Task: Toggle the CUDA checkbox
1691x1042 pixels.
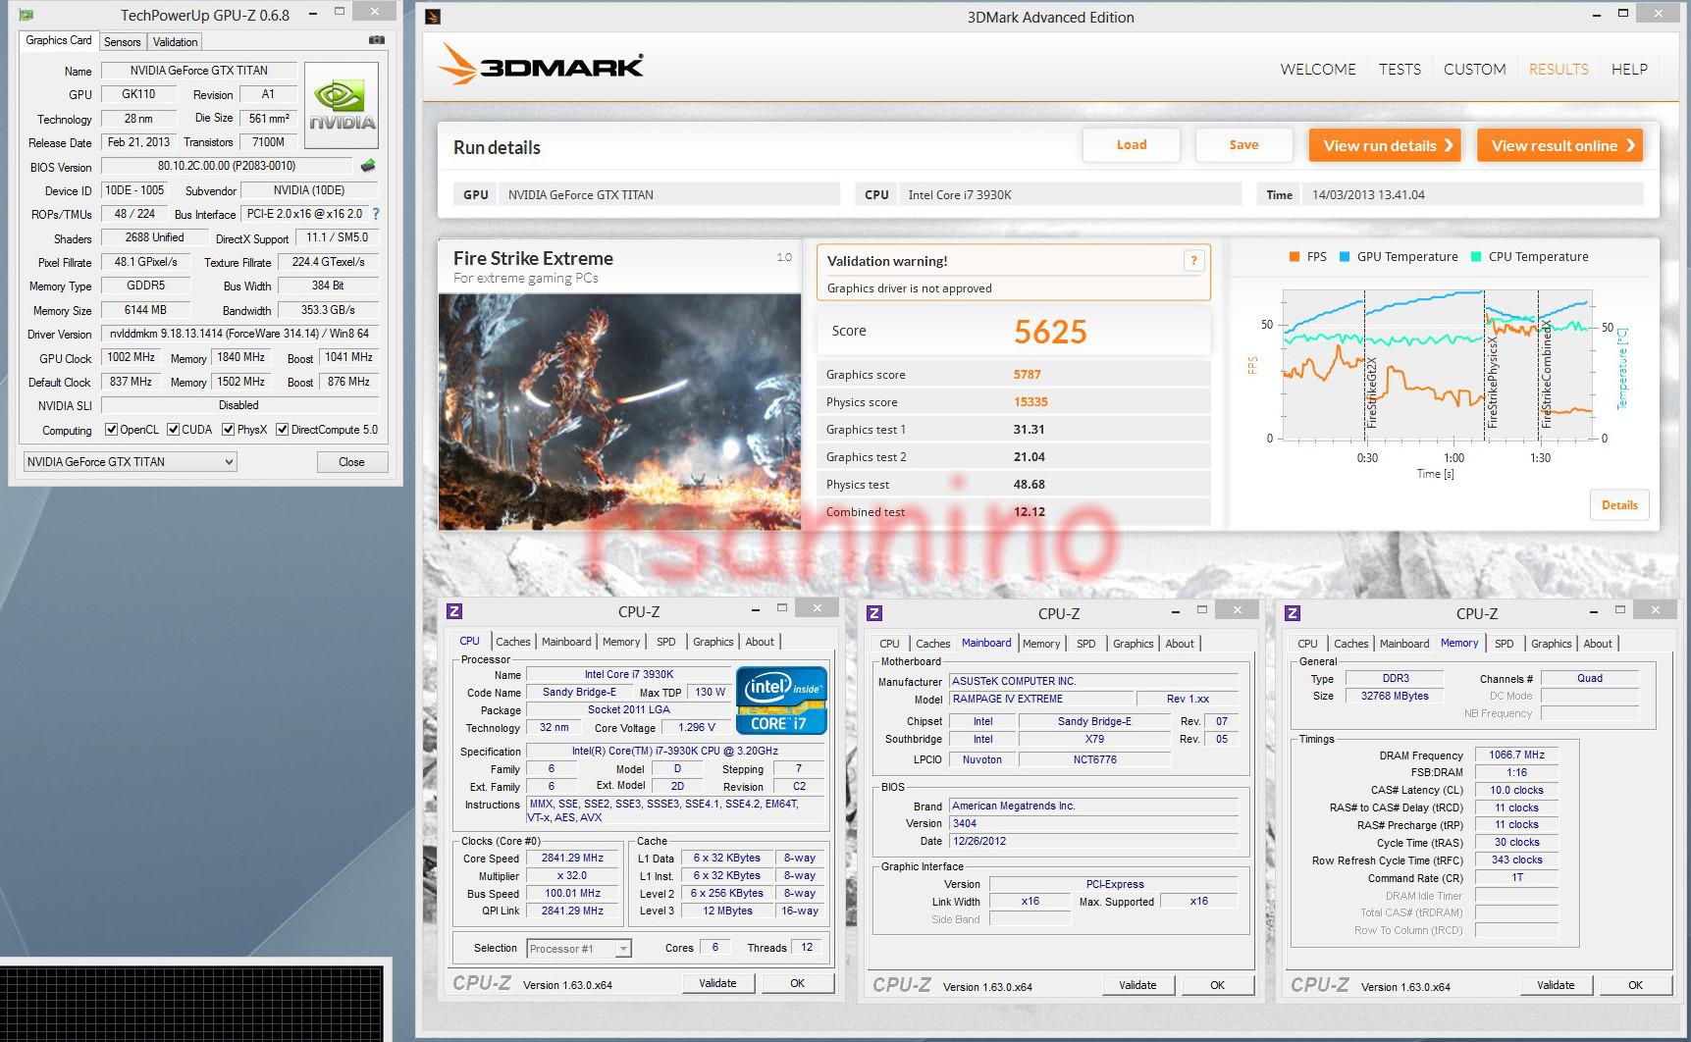Action: [173, 430]
